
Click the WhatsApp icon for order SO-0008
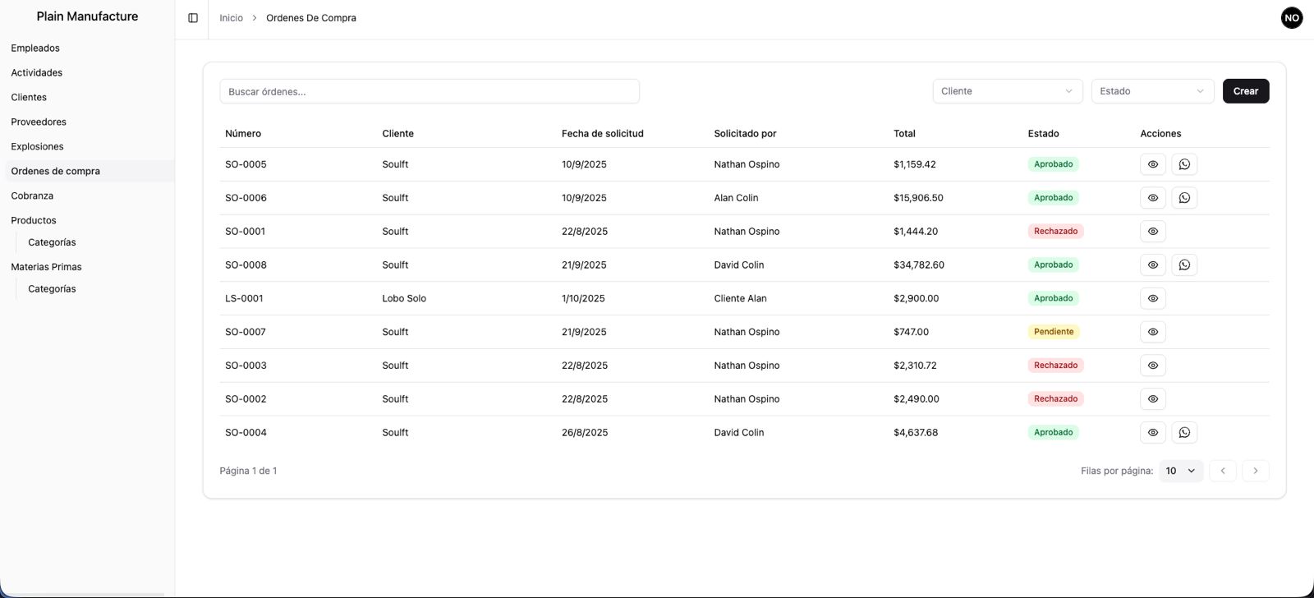1183,264
